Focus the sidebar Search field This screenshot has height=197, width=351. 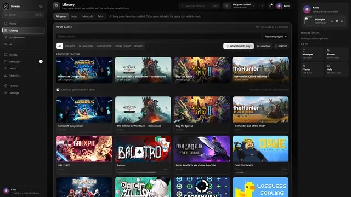23,15
